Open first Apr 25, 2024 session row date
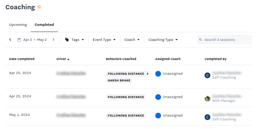Image resolution: width=259 pixels, height=129 pixels. pos(20,73)
